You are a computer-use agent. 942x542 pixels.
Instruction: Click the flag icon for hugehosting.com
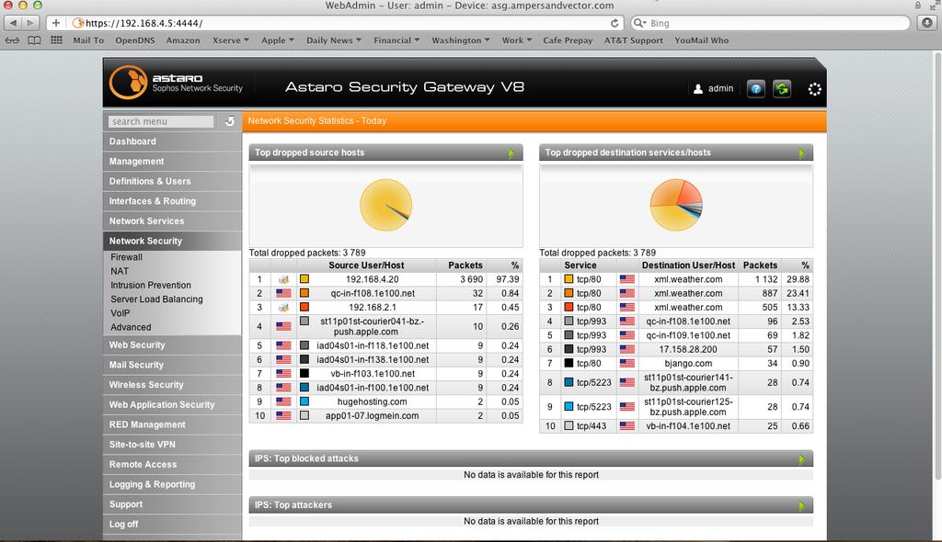[x=283, y=401]
